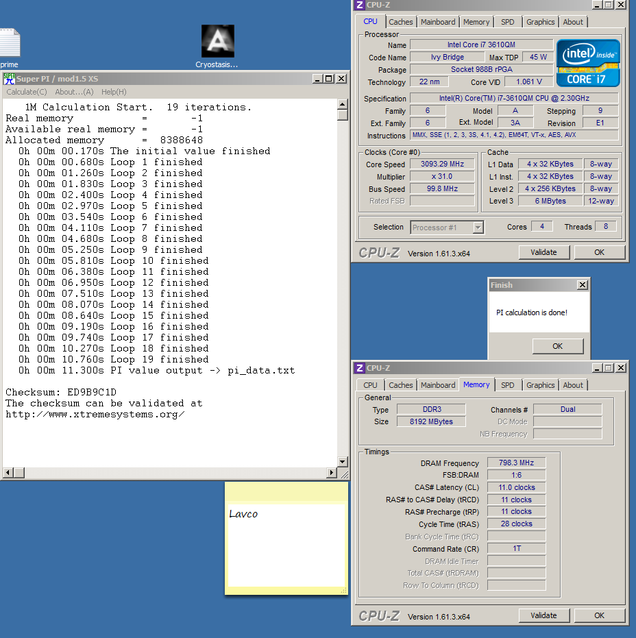Screen dimensions: 636x638
Task: Click Super PI vertical scrollbar down arrow
Action: [343, 462]
